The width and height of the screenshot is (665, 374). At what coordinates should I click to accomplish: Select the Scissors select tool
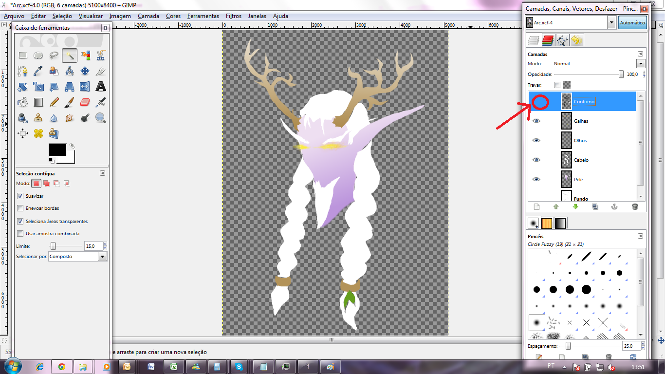point(101,56)
